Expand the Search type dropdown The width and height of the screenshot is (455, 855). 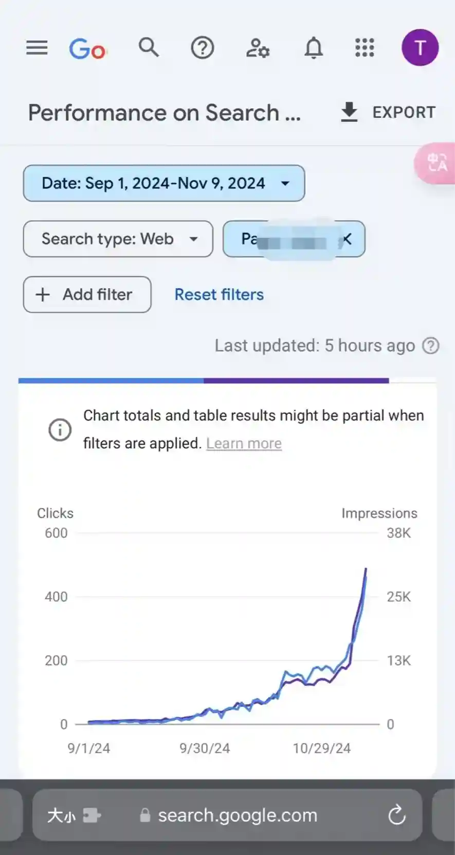point(118,239)
